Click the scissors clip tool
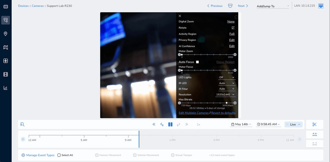Viewport: 330px width, 162px height. tap(315, 124)
